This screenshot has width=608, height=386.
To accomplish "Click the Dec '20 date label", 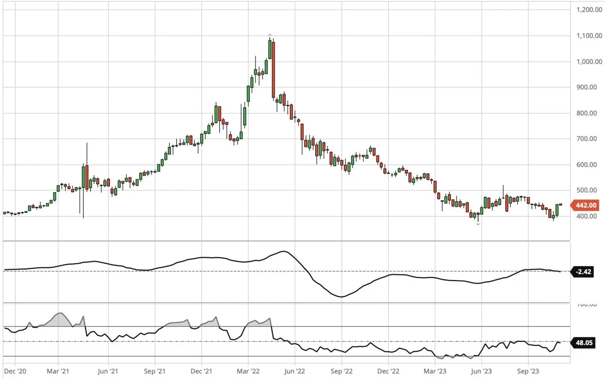I will (15, 371).
